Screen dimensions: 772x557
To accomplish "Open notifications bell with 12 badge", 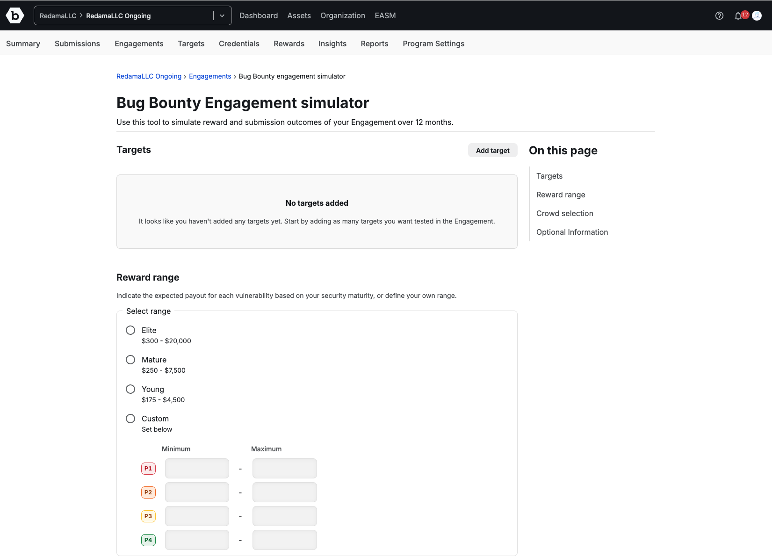I will [x=741, y=15].
